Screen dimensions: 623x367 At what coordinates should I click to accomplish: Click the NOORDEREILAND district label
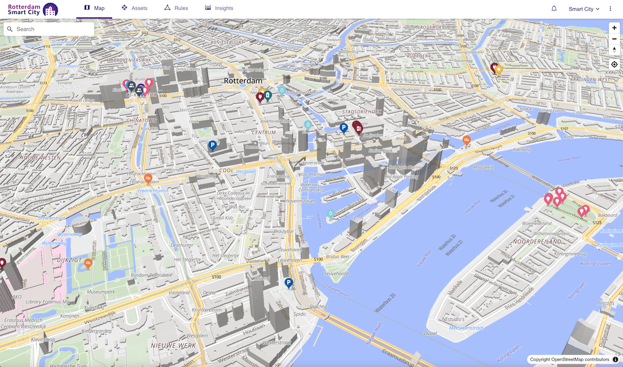pos(537,242)
